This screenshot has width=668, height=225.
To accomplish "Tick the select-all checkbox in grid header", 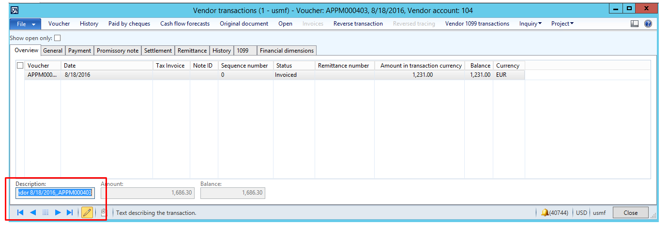I will [20, 66].
